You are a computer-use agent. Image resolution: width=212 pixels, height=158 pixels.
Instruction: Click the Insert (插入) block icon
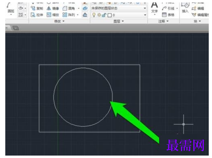point(185,8)
